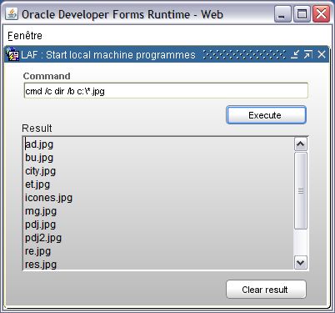The image size is (335, 313).
Task: Minimize the LAF inner window
Action: [x=295, y=54]
